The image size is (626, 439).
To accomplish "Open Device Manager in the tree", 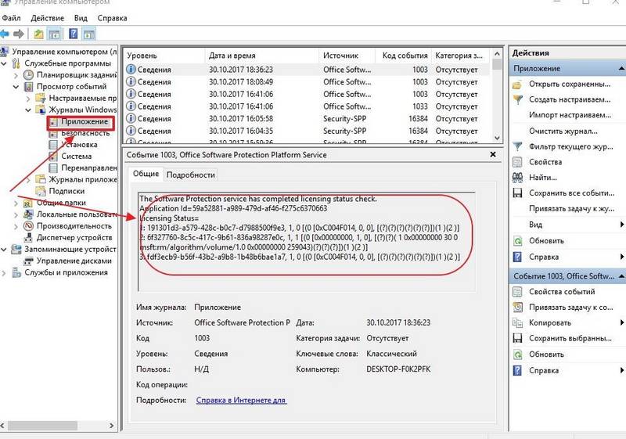I will click(74, 237).
